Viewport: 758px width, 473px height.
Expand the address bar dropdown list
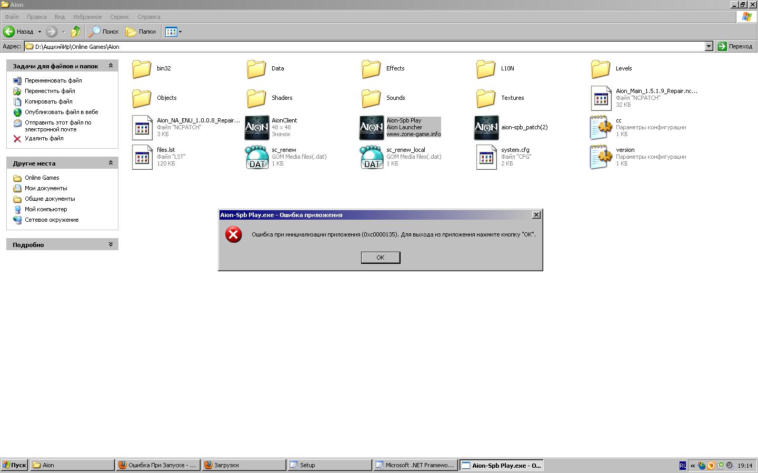coord(709,46)
